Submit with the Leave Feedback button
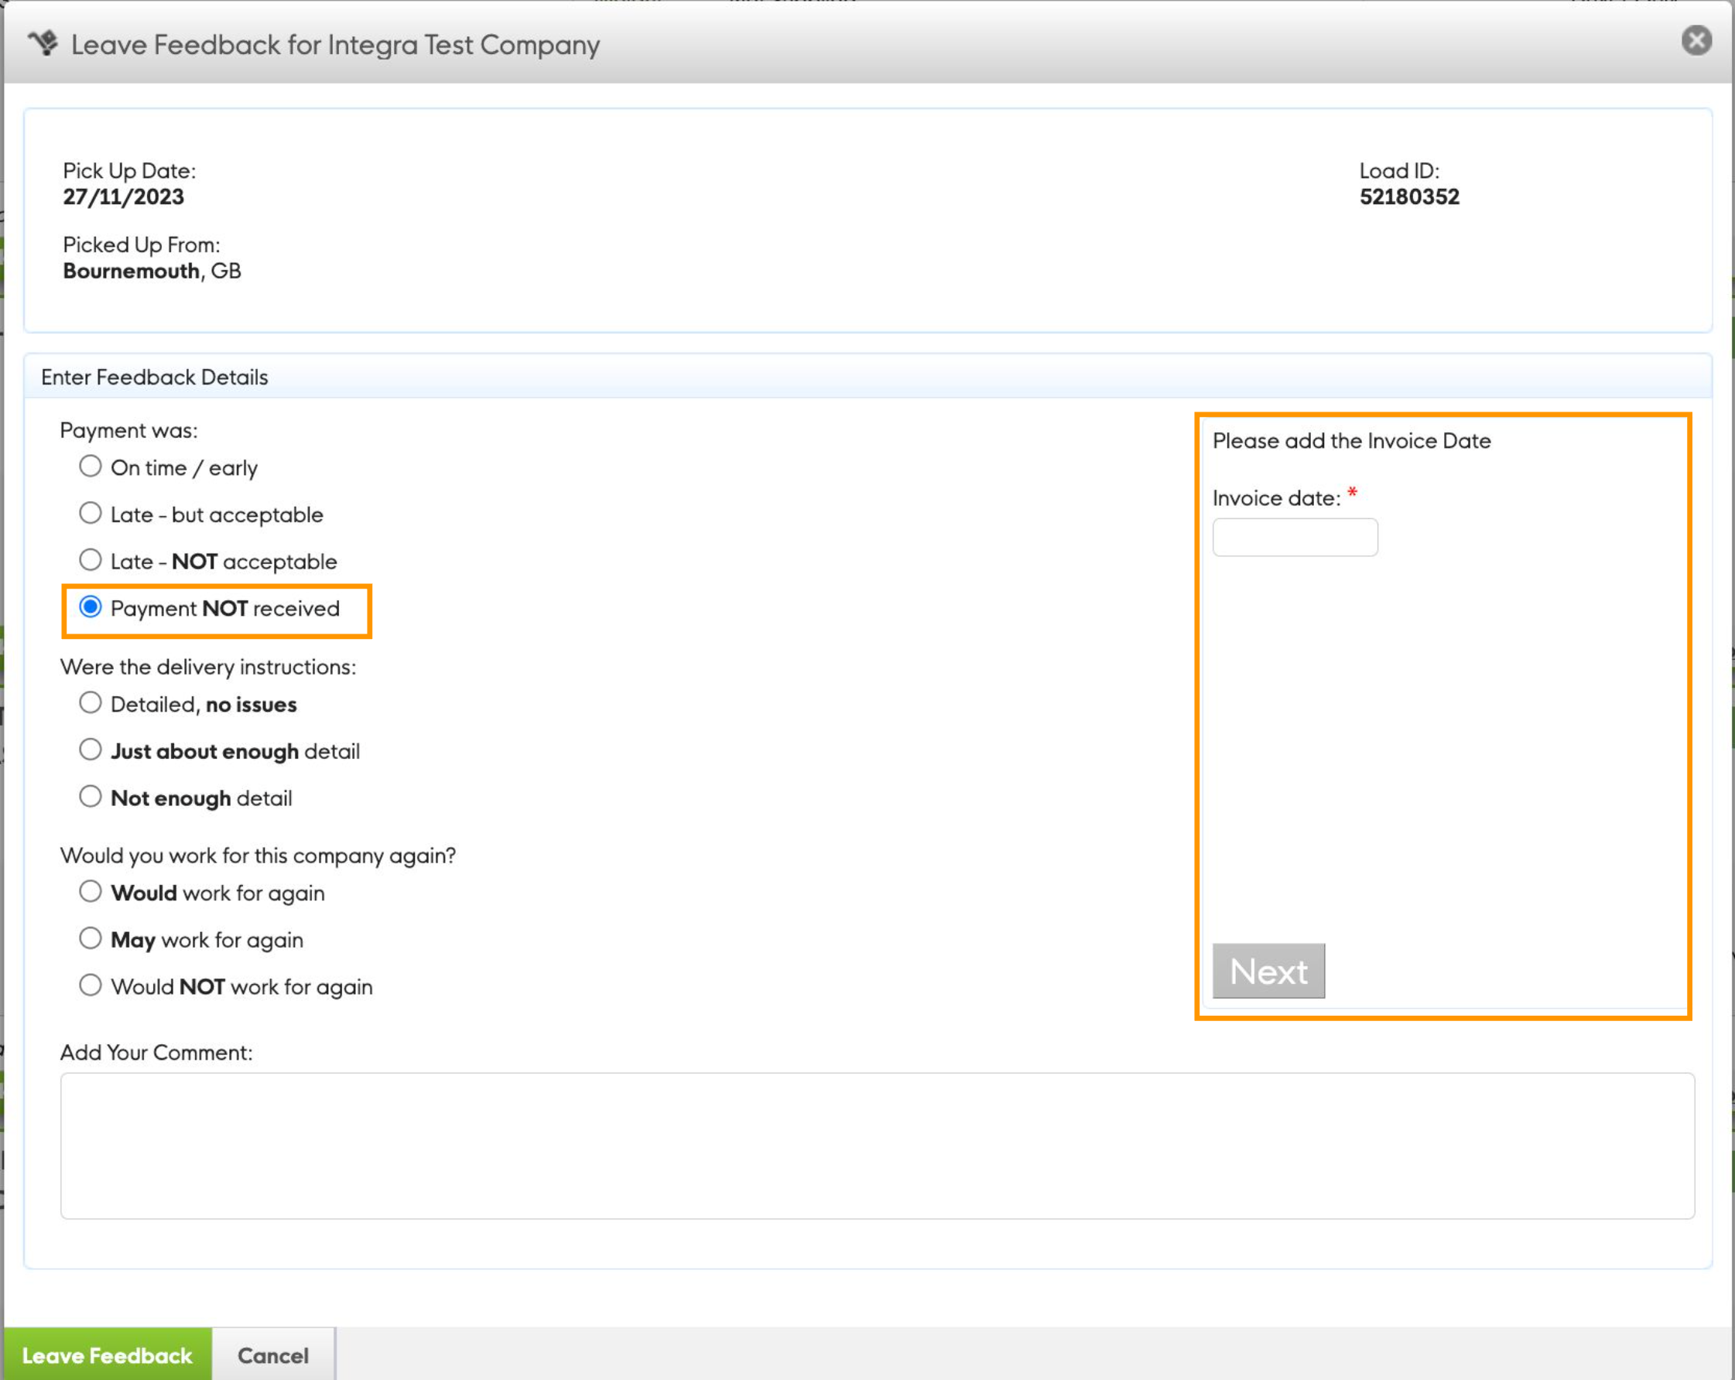 [107, 1355]
